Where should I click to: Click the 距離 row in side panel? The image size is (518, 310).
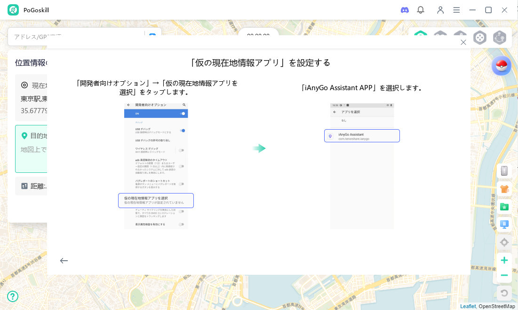coord(32,186)
